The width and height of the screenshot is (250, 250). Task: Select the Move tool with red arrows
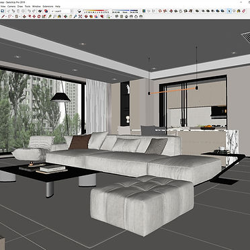point(34,16)
